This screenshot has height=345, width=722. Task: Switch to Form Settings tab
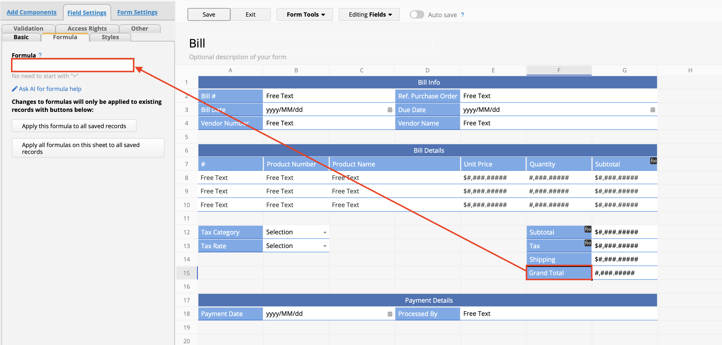(137, 12)
